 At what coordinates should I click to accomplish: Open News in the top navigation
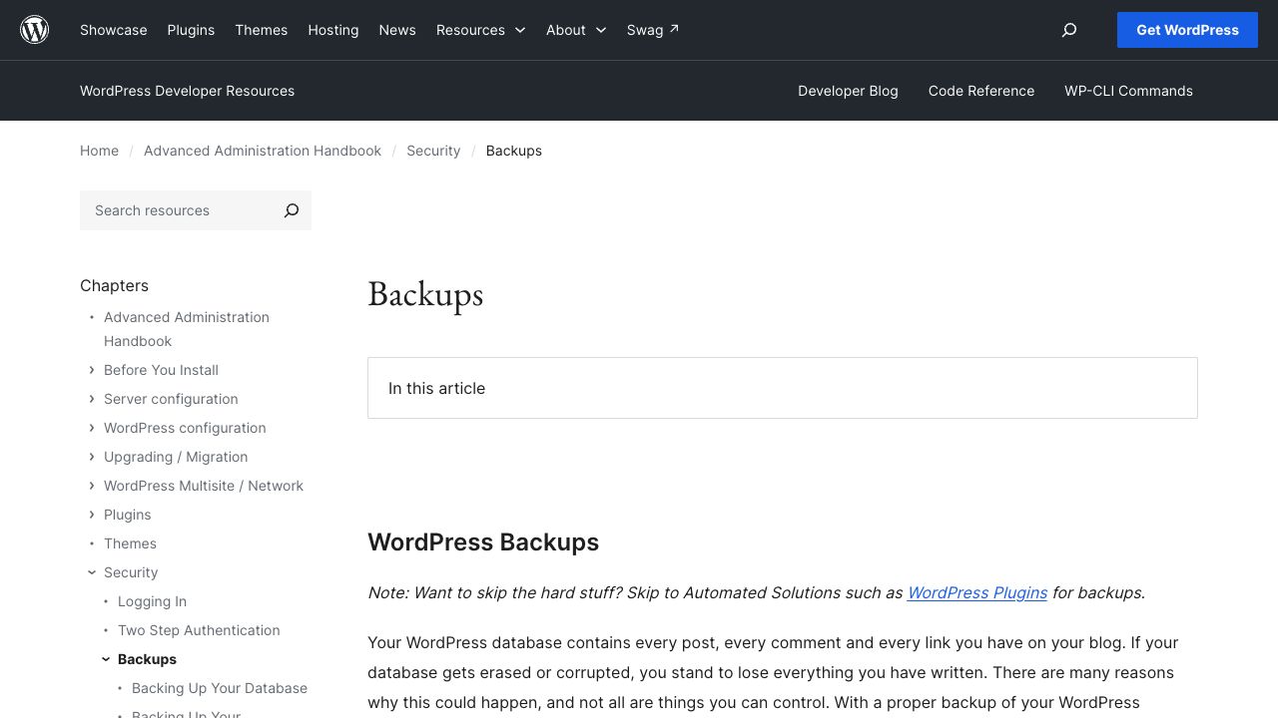[x=397, y=30]
